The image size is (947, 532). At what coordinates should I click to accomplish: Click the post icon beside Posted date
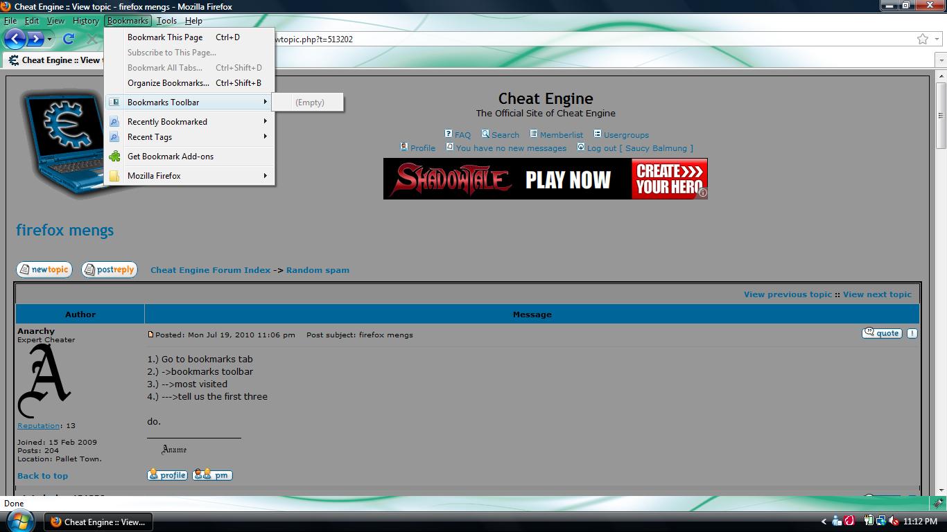pyautogui.click(x=150, y=335)
